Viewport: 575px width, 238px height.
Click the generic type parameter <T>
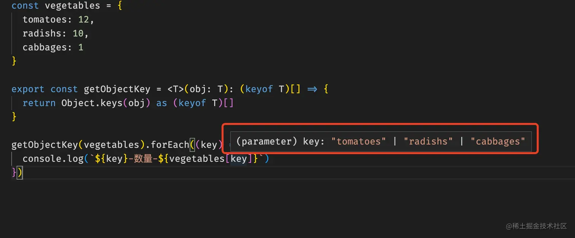[176, 89]
